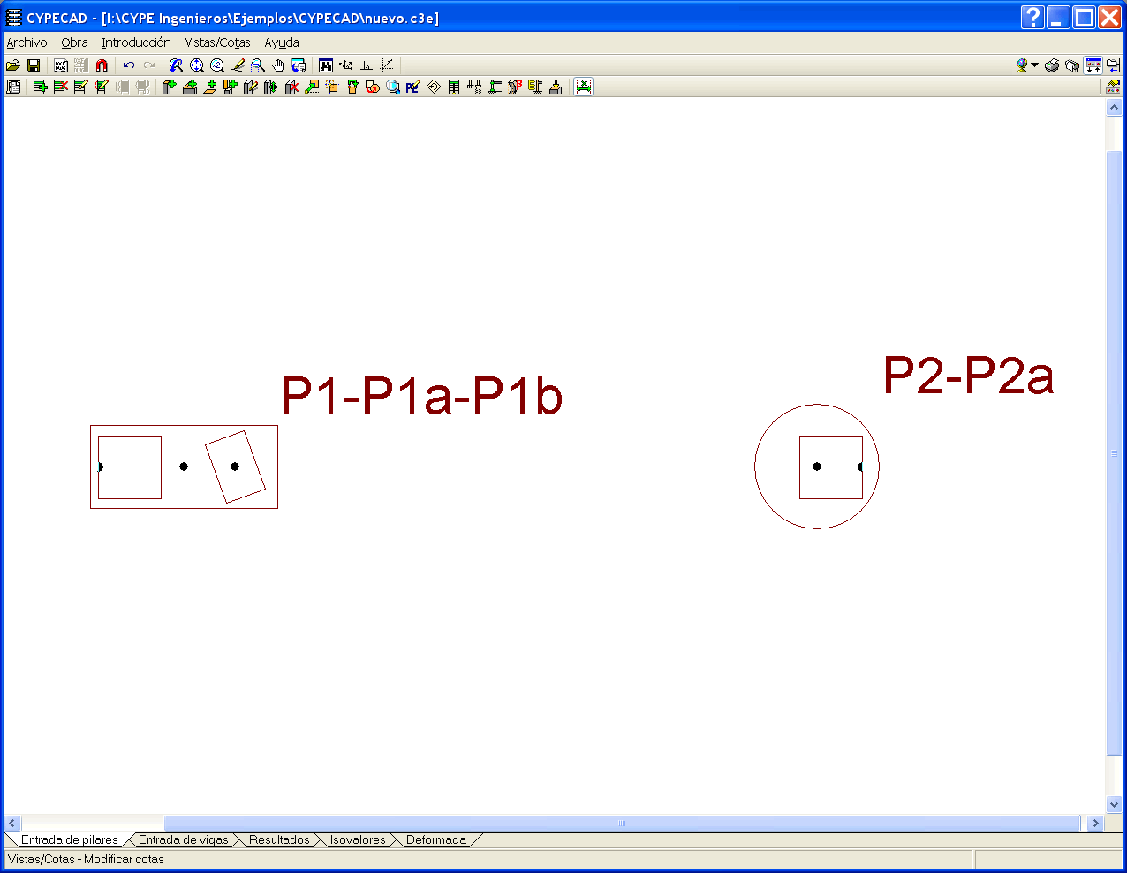Select the zoom window magnifier icon

click(x=257, y=65)
